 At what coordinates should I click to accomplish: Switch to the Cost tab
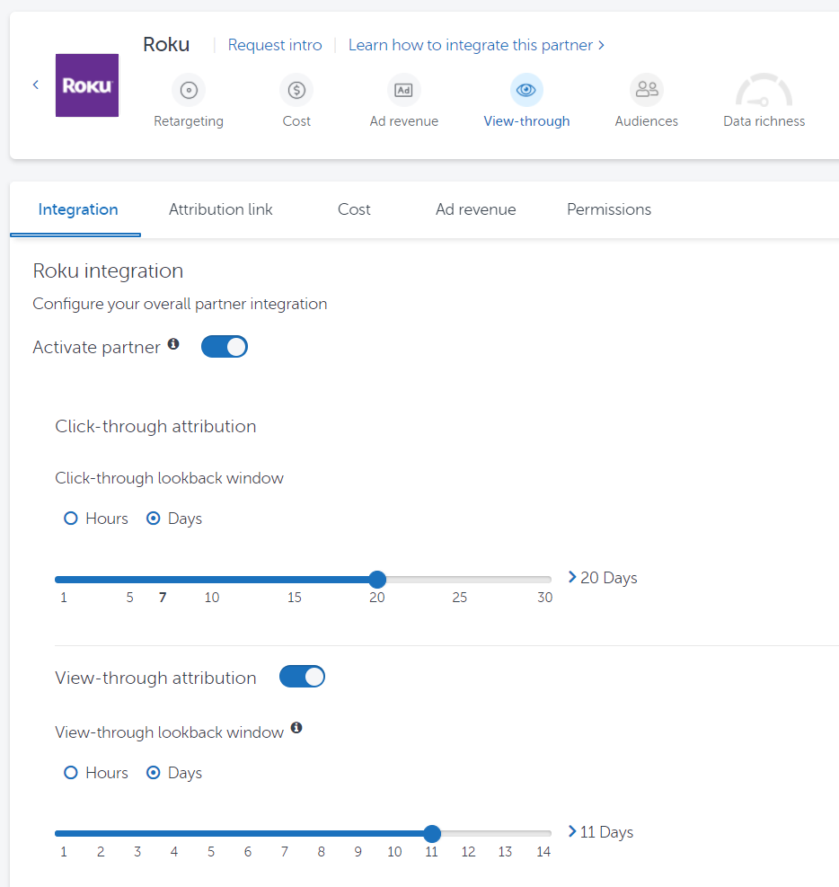(354, 209)
